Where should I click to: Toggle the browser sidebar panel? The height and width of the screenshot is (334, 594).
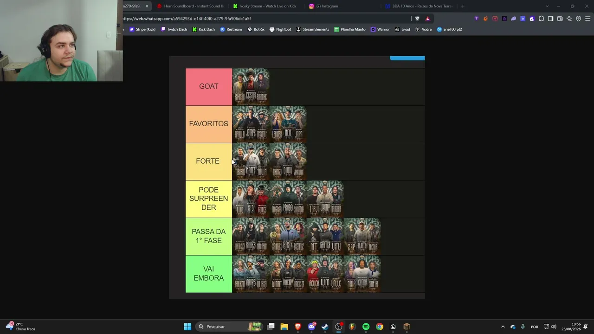click(x=550, y=19)
